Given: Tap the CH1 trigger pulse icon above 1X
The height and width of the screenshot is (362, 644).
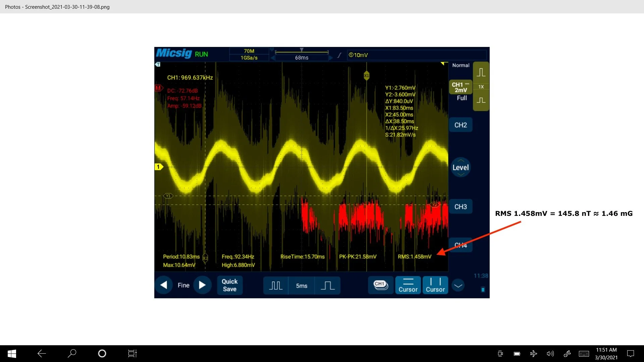Looking at the screenshot, I should [x=481, y=72].
